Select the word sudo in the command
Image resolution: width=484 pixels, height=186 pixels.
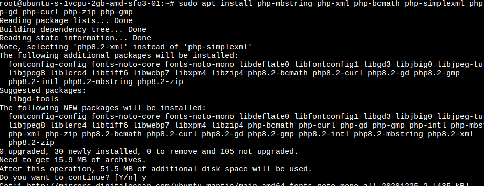pyautogui.click(x=188, y=4)
